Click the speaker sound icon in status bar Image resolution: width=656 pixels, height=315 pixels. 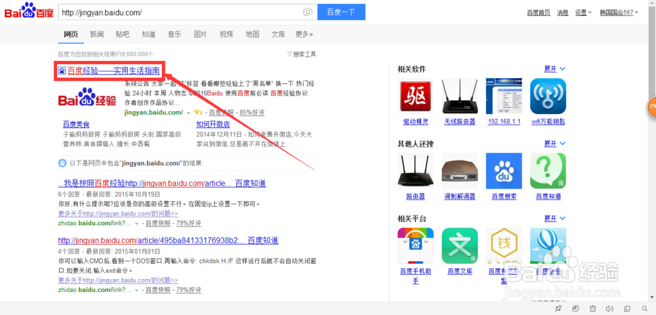coord(609,308)
